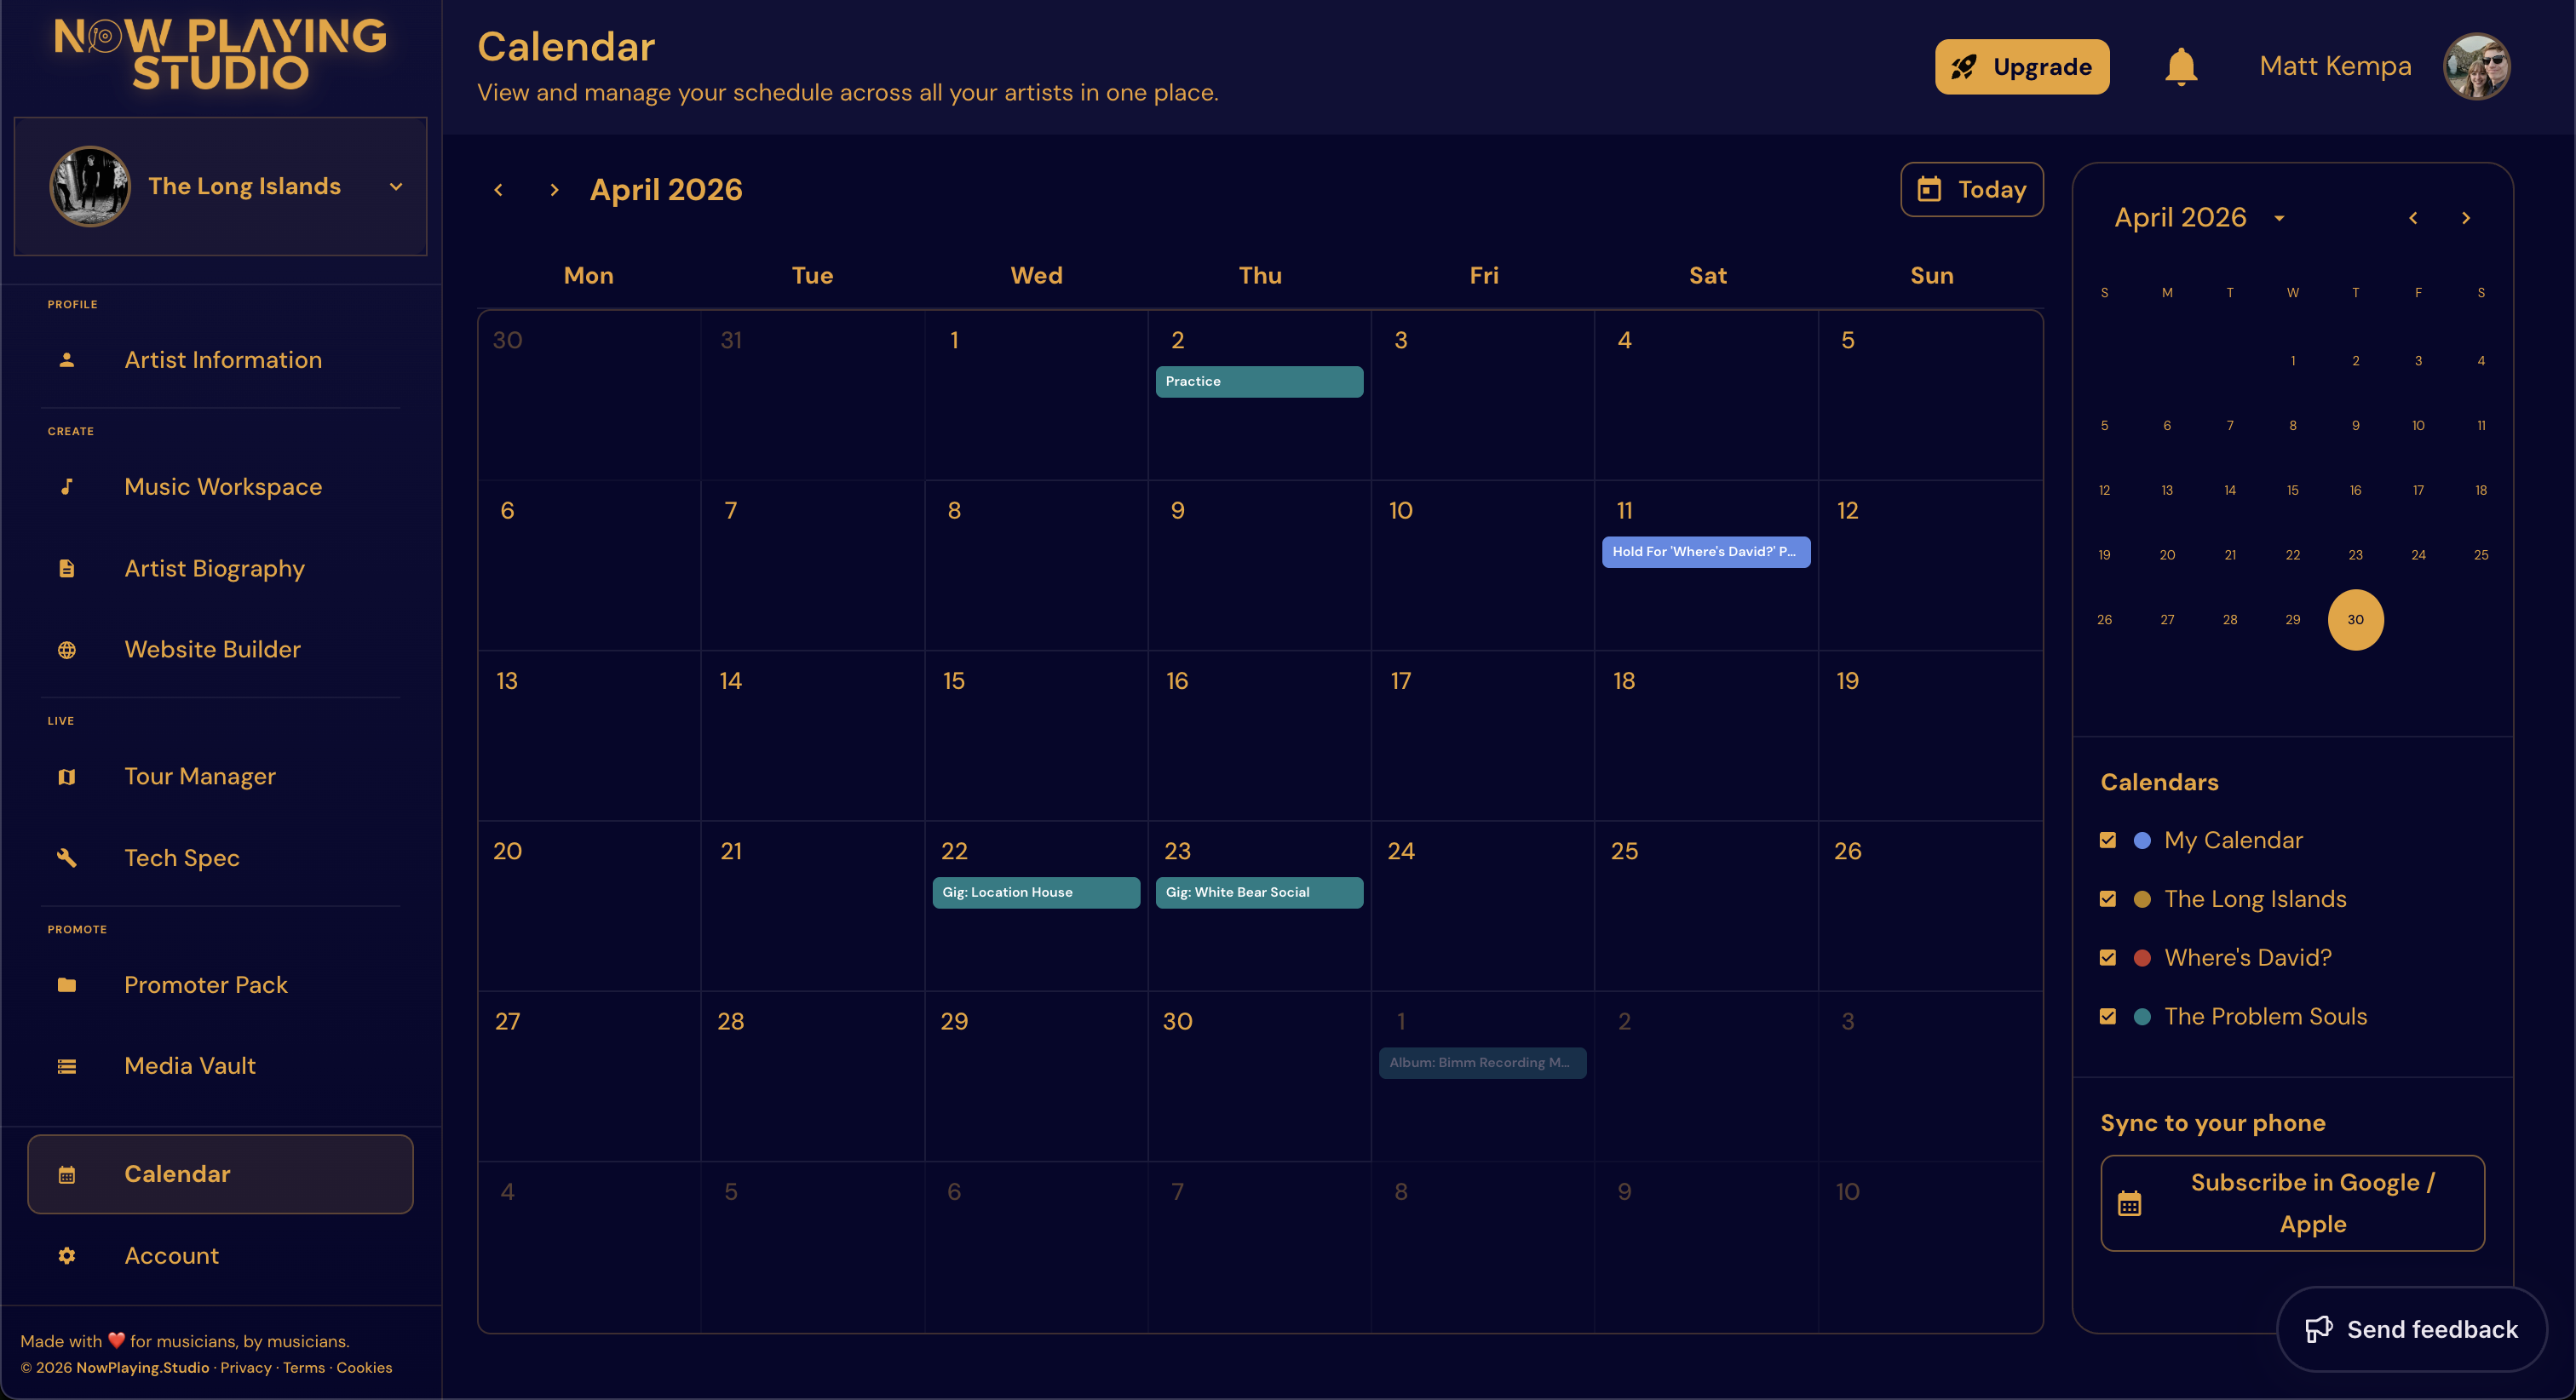Image resolution: width=2576 pixels, height=1400 pixels.
Task: Open the Gig: Location House event
Action: point(1036,893)
